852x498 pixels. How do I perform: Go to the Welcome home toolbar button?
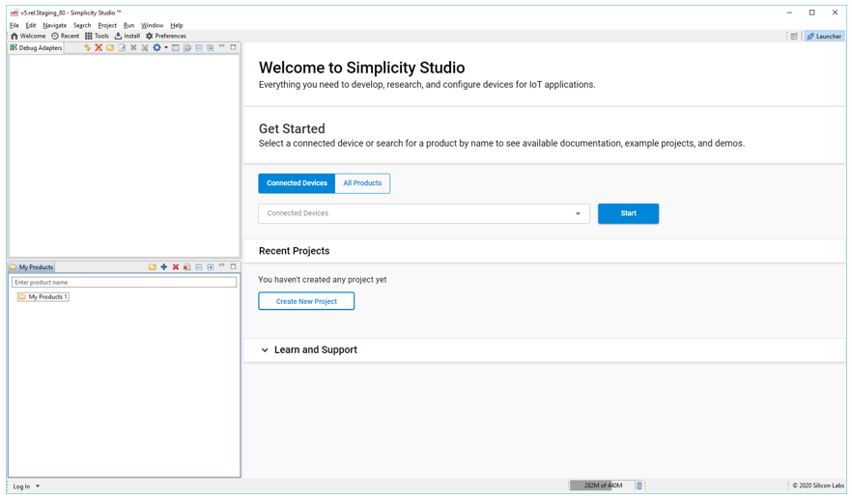coord(28,36)
